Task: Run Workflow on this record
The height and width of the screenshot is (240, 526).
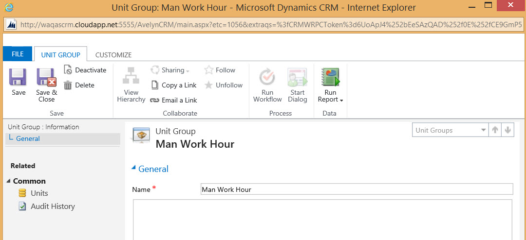Action: pyautogui.click(x=267, y=85)
